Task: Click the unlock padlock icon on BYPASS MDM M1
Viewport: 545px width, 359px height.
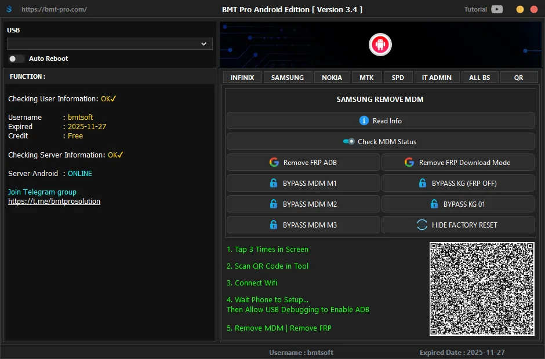Action: (x=274, y=183)
